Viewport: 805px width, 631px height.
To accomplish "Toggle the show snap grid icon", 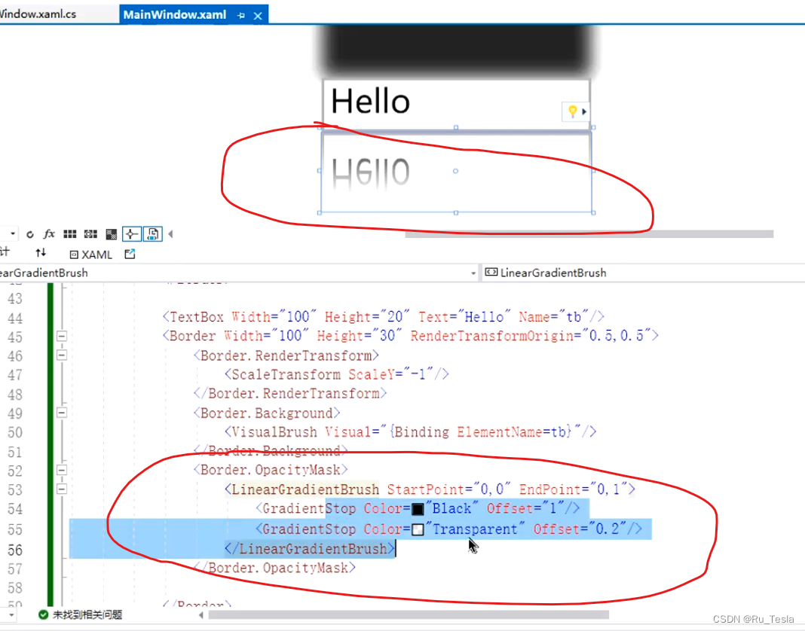I will (x=69, y=233).
